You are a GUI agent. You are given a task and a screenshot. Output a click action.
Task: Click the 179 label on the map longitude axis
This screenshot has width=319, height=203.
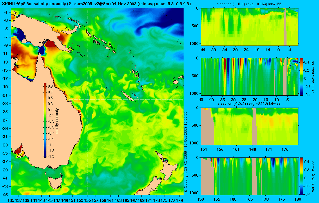(x=180, y=200)
